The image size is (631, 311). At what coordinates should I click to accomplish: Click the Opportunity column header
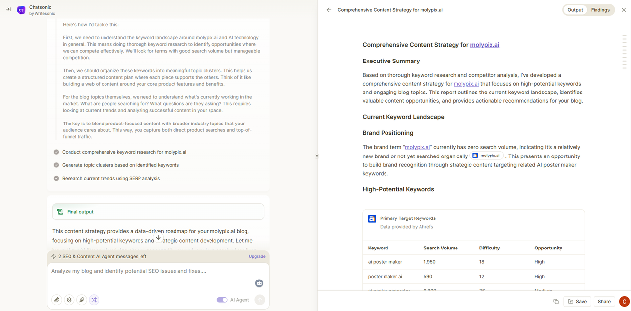[548, 248]
